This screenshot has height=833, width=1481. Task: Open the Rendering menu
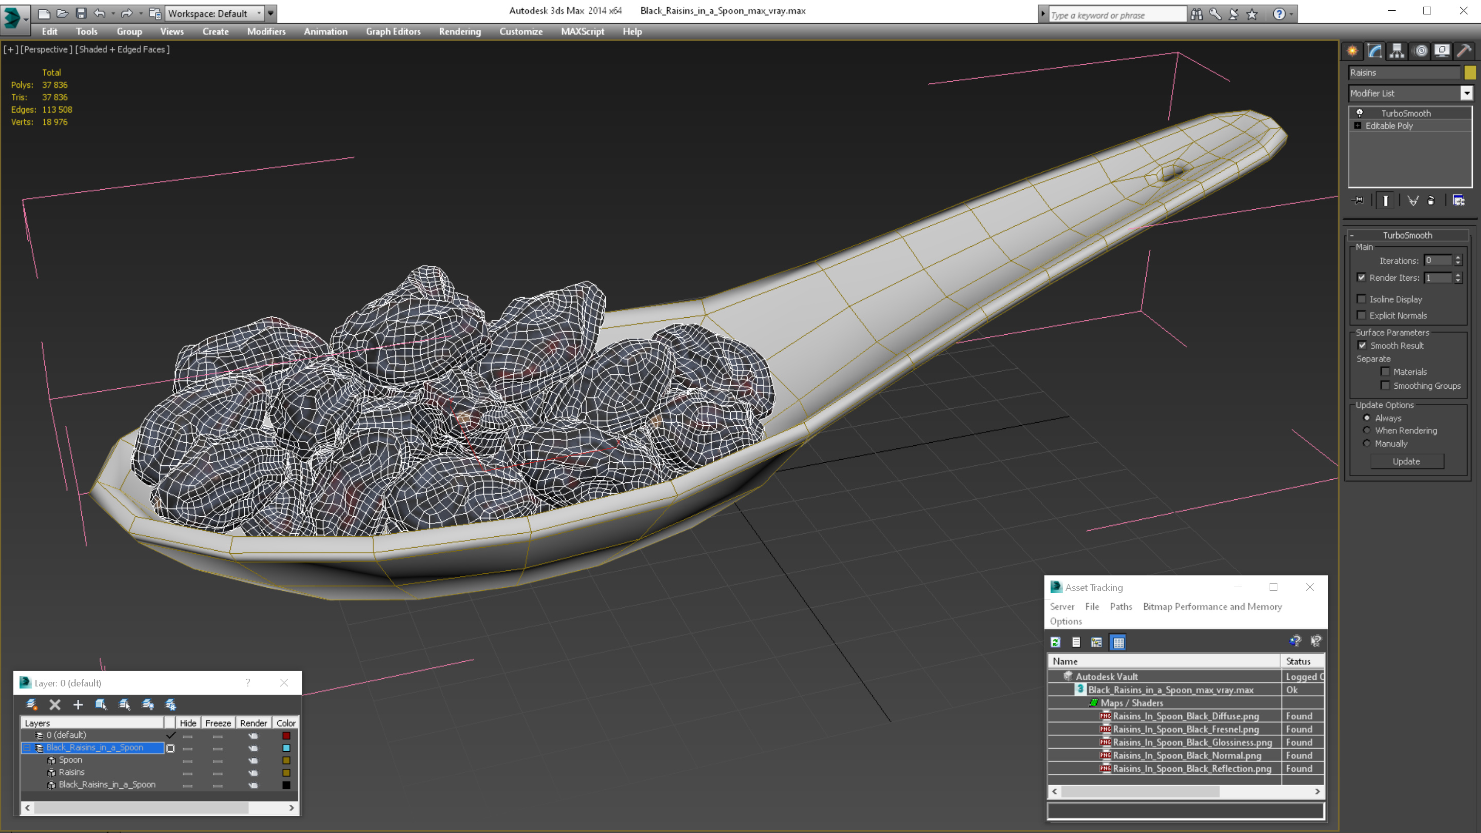click(459, 31)
